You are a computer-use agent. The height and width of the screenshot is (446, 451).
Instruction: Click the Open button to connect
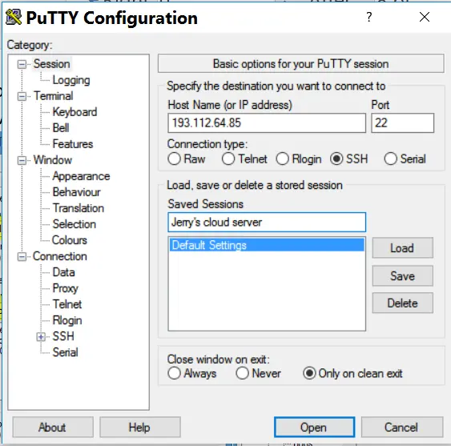point(314,428)
